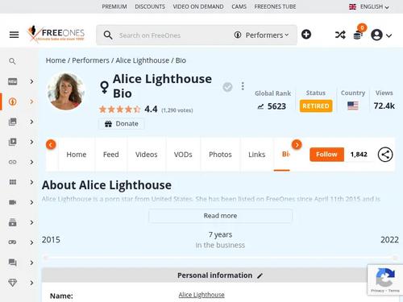Click the shuffle random icon
Image resolution: width=403 pixels, height=302 pixels.
pyautogui.click(x=340, y=35)
